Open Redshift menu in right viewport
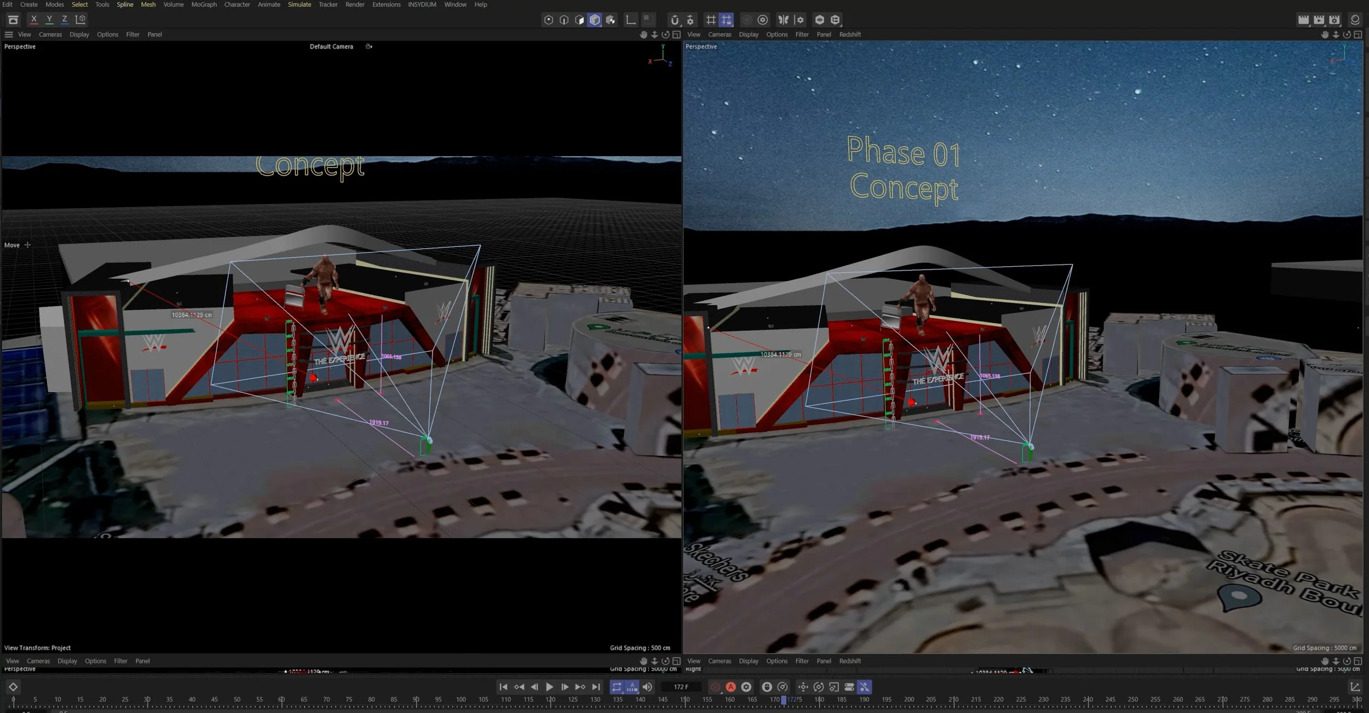The height and width of the screenshot is (713, 1369). [850, 34]
